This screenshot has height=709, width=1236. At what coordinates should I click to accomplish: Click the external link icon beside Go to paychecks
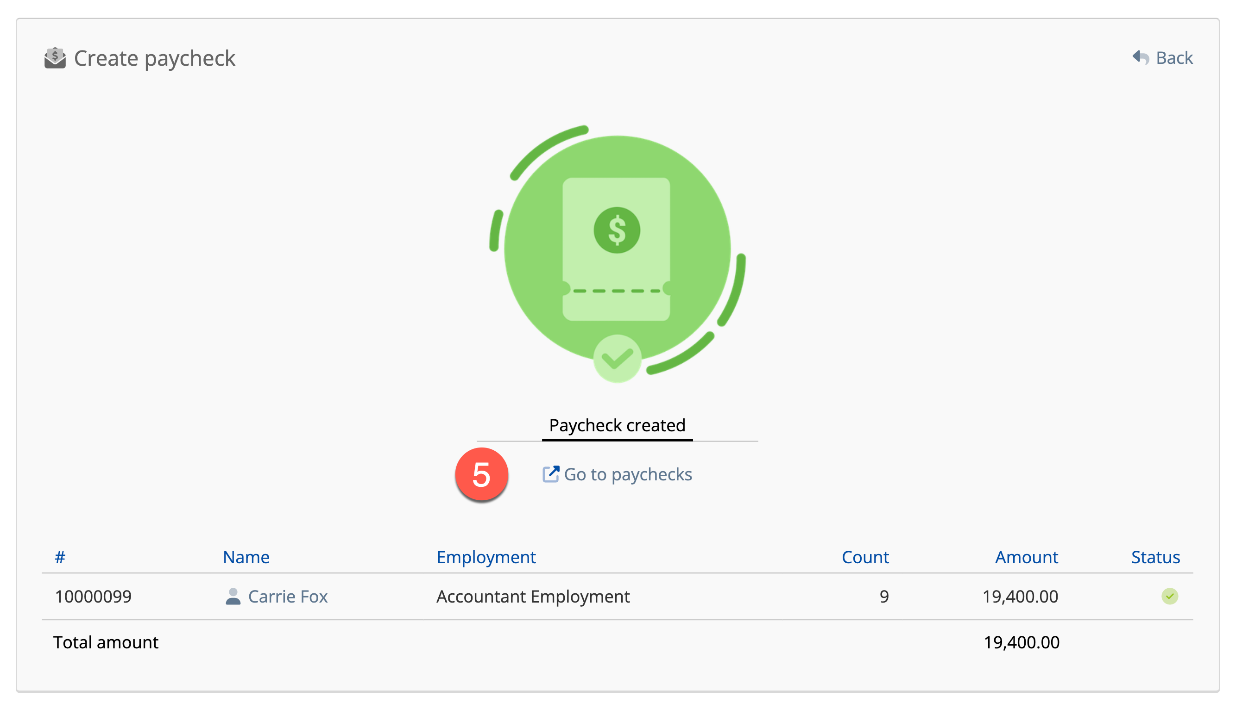click(x=551, y=474)
